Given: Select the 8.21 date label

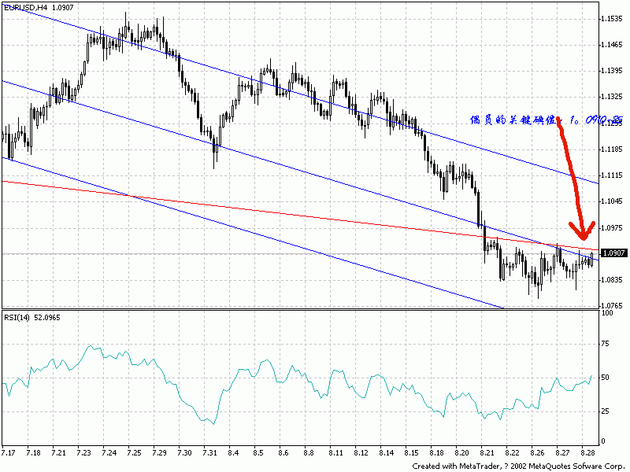Looking at the screenshot, I should [487, 453].
